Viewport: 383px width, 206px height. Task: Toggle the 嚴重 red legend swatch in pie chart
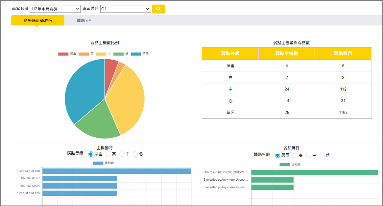click(x=63, y=54)
